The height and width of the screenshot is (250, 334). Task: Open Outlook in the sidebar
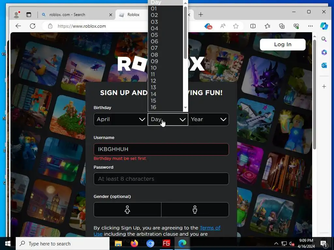(x=324, y=65)
